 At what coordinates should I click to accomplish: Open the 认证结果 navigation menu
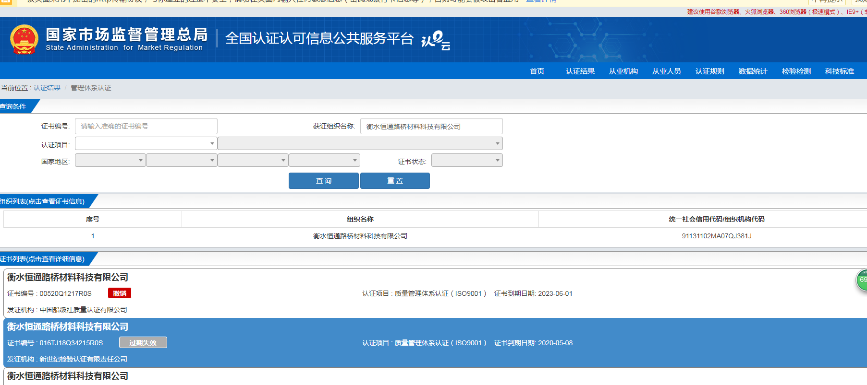tap(580, 71)
